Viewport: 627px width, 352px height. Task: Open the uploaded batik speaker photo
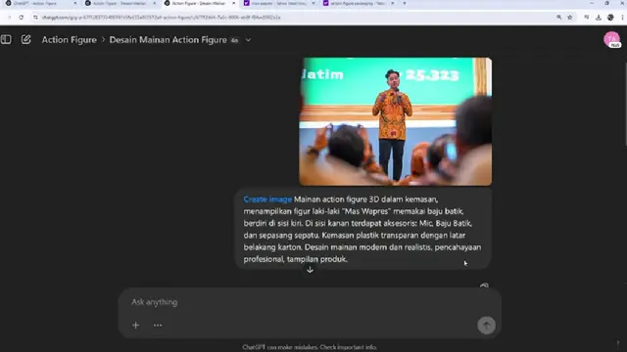coord(396,121)
